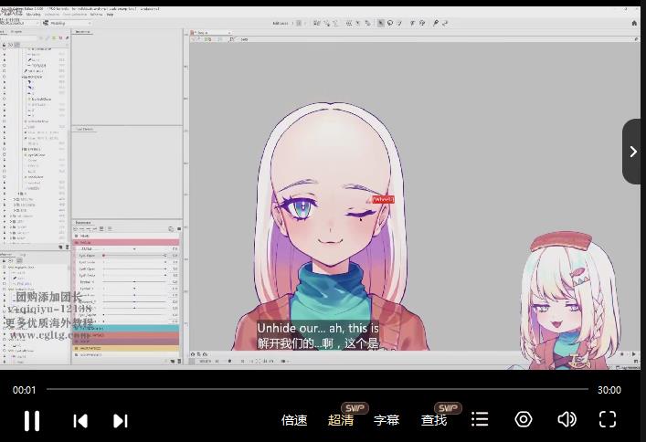
Task: Click the 查找 search button
Action: click(434, 420)
